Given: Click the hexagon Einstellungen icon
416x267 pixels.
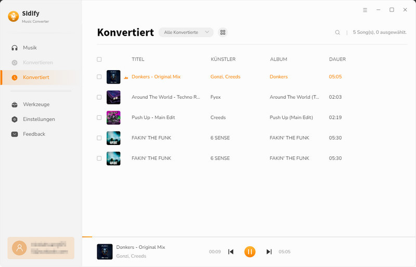Looking at the screenshot, I should (x=15, y=119).
